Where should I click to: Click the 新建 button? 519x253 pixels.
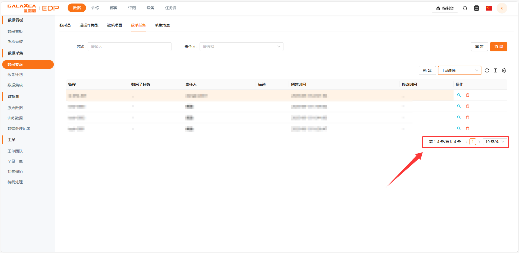(427, 70)
